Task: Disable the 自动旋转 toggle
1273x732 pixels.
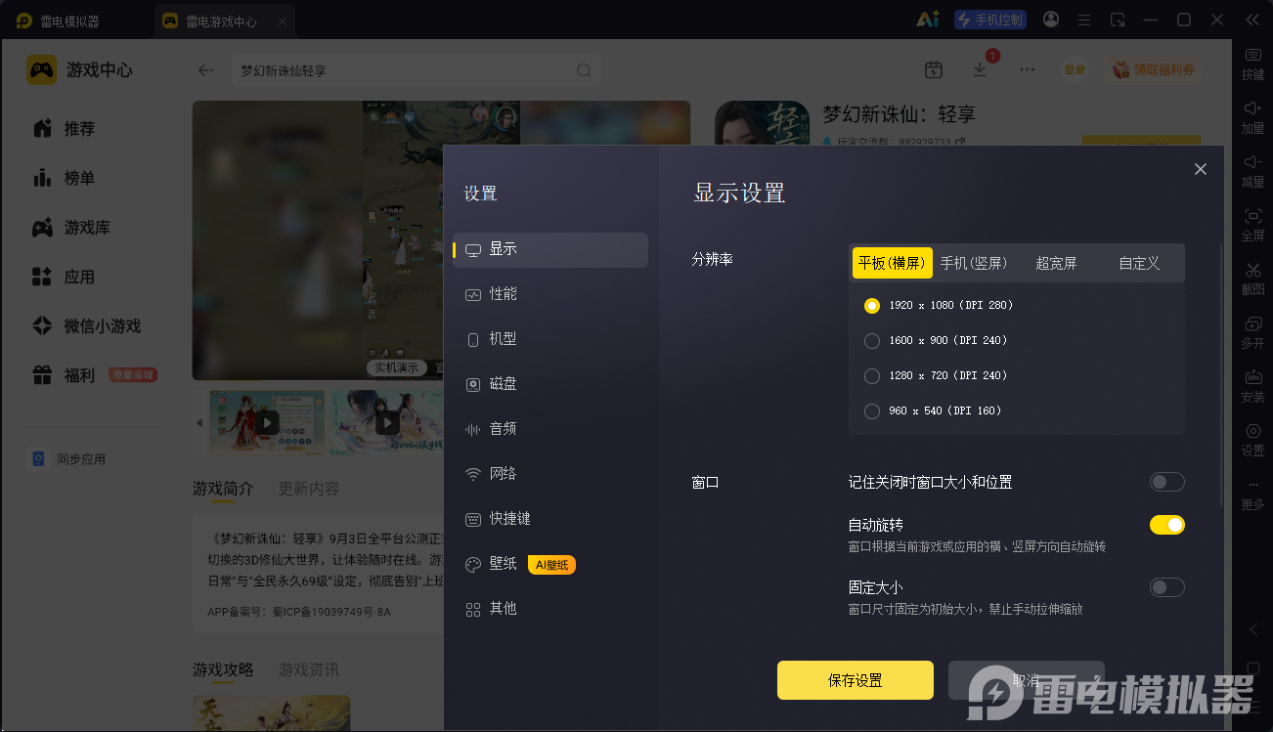Action: point(1167,525)
